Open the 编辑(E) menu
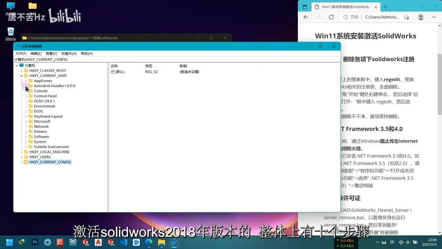Screen dimensions: 442x249 pos(36,53)
